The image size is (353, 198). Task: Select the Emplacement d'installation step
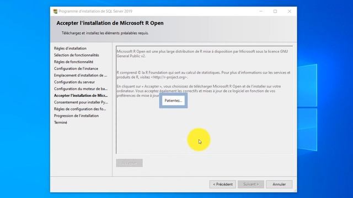81,75
